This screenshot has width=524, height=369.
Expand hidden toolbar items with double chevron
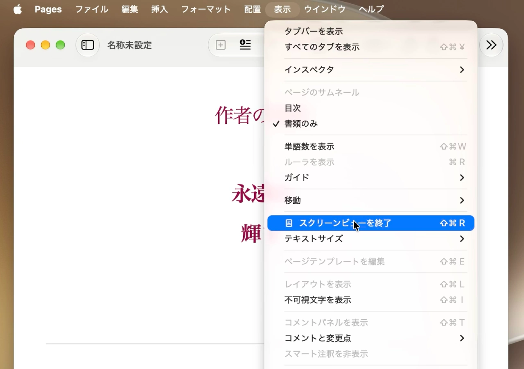coord(491,45)
